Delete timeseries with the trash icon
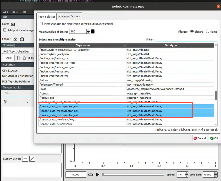 (5, 102)
